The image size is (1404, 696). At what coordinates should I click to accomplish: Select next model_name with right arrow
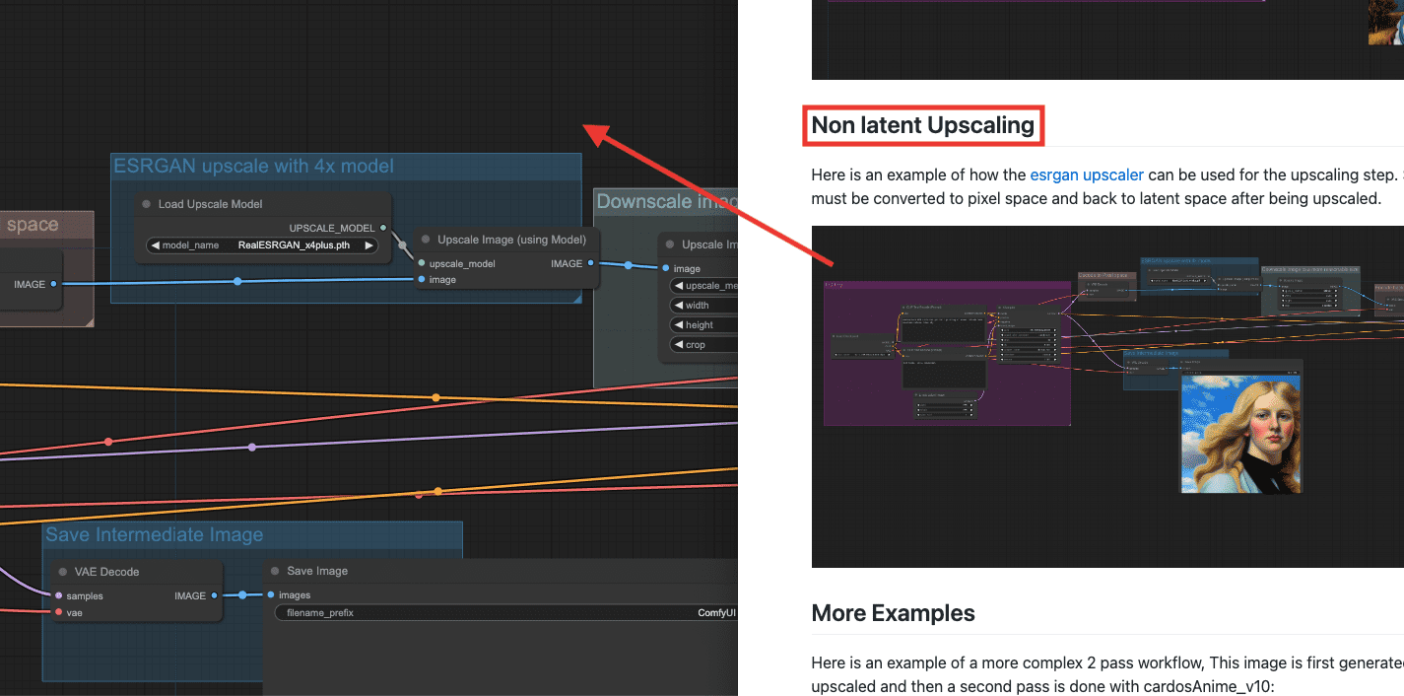pos(369,245)
